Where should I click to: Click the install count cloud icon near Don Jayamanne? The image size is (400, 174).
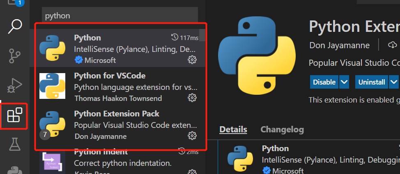click(x=392, y=45)
